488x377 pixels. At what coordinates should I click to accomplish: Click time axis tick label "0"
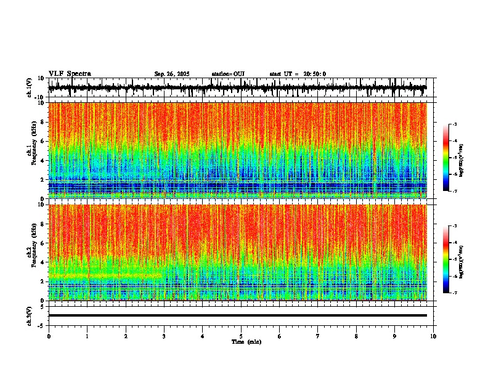[x=49, y=336]
